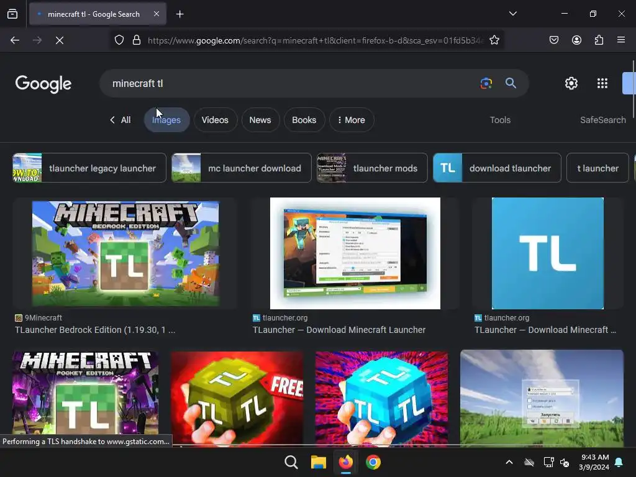
Task: Click the URL address field
Action: pyautogui.click(x=316, y=40)
